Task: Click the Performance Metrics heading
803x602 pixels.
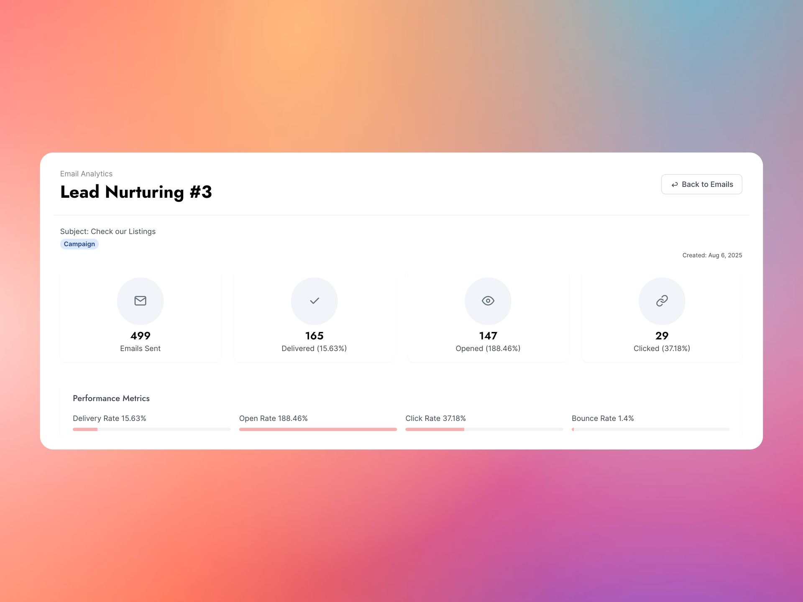Action: click(111, 398)
